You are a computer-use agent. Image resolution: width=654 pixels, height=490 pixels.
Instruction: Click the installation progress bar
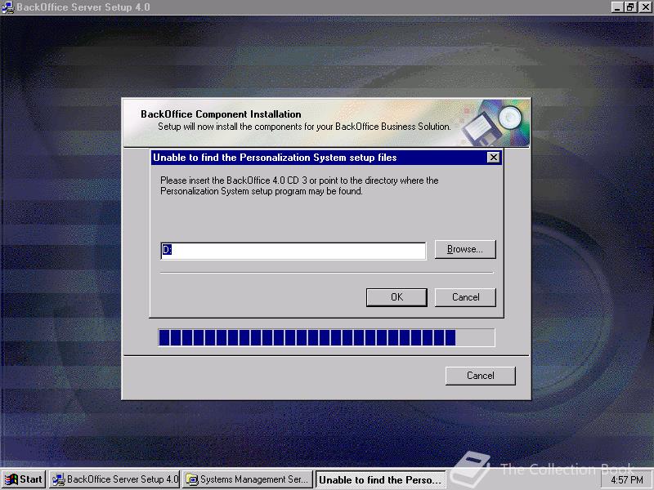pos(326,337)
